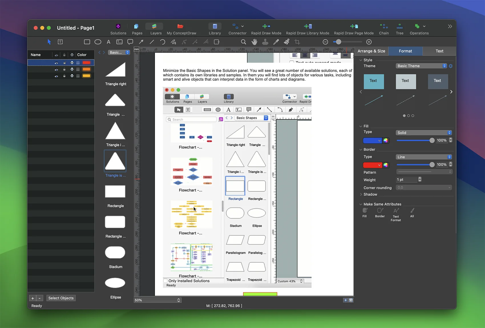Toggle lock on the orange layer

tap(64, 69)
